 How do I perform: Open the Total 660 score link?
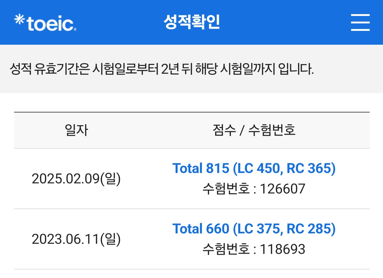pyautogui.click(x=254, y=229)
